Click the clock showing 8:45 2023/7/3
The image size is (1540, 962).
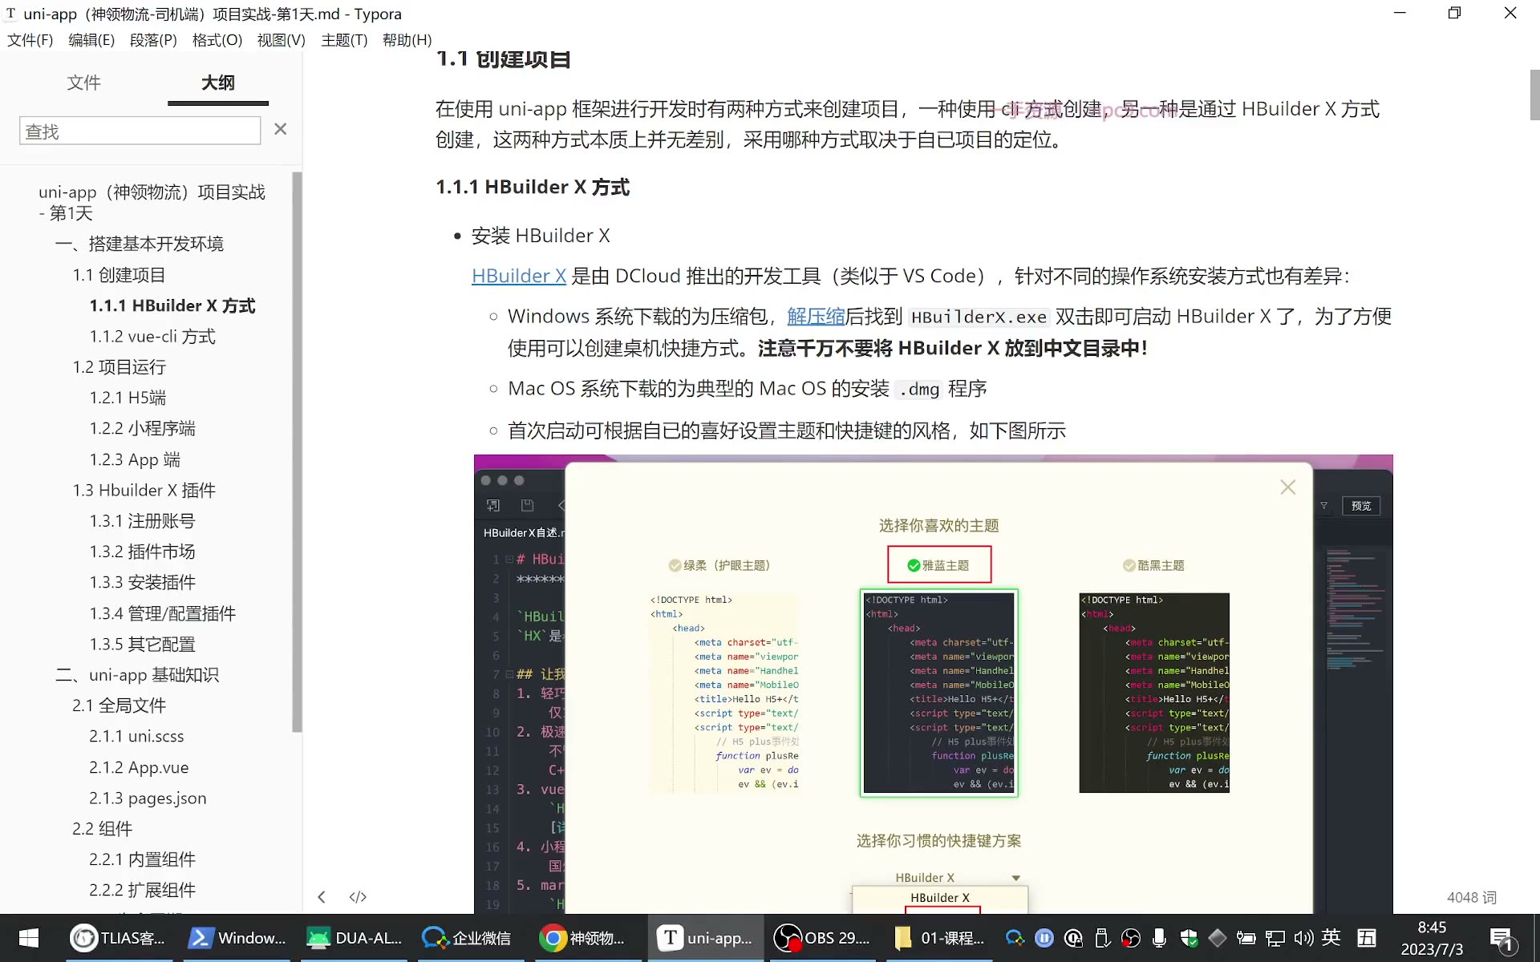1432,938
